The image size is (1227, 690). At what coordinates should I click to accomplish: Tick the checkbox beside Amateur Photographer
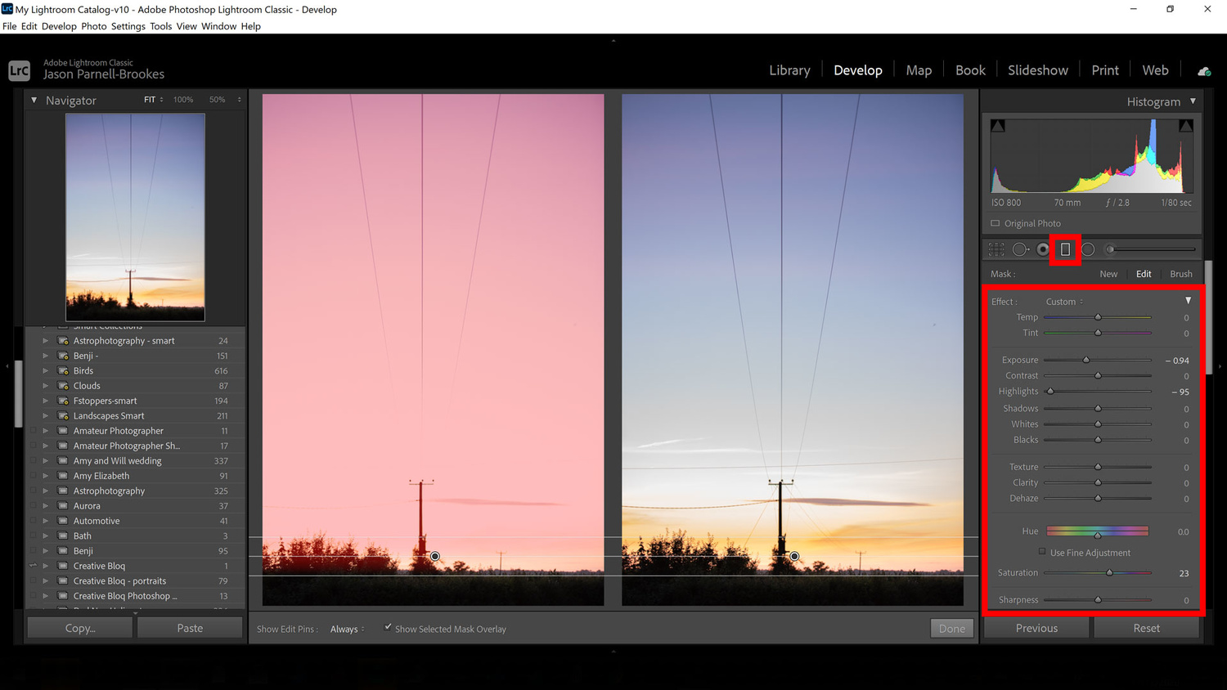(x=34, y=431)
